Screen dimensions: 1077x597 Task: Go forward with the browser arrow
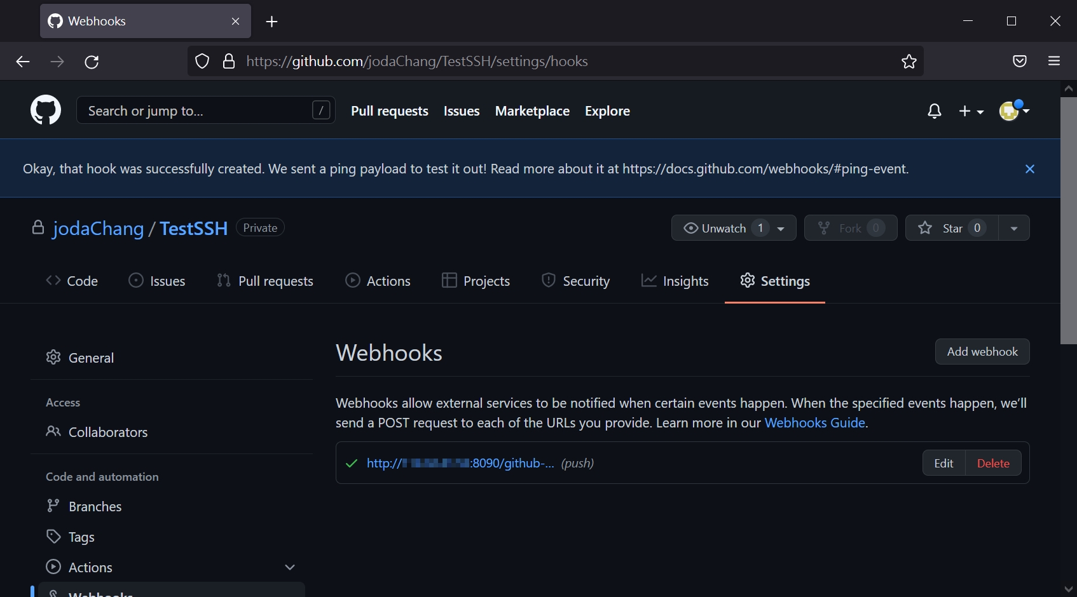(x=57, y=62)
